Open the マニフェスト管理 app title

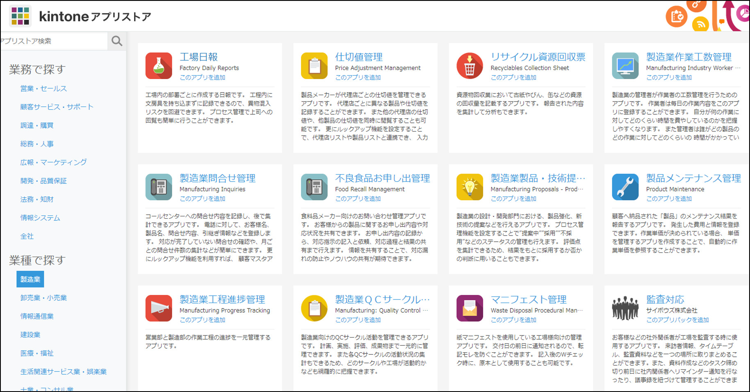point(529,299)
